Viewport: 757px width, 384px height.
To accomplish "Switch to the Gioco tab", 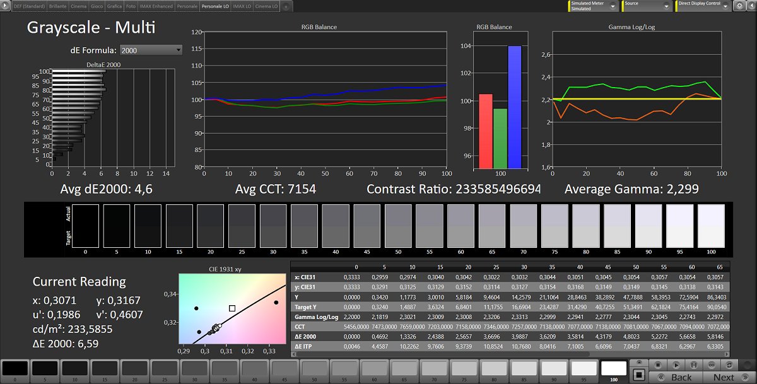I will click(x=98, y=6).
